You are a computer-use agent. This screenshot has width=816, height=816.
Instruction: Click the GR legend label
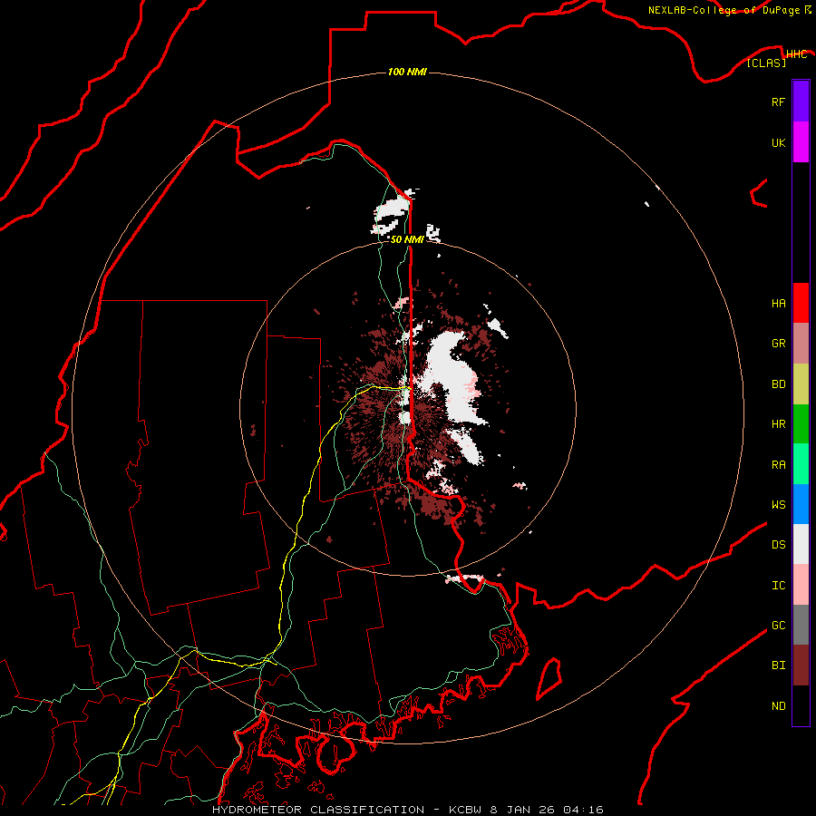pos(778,344)
